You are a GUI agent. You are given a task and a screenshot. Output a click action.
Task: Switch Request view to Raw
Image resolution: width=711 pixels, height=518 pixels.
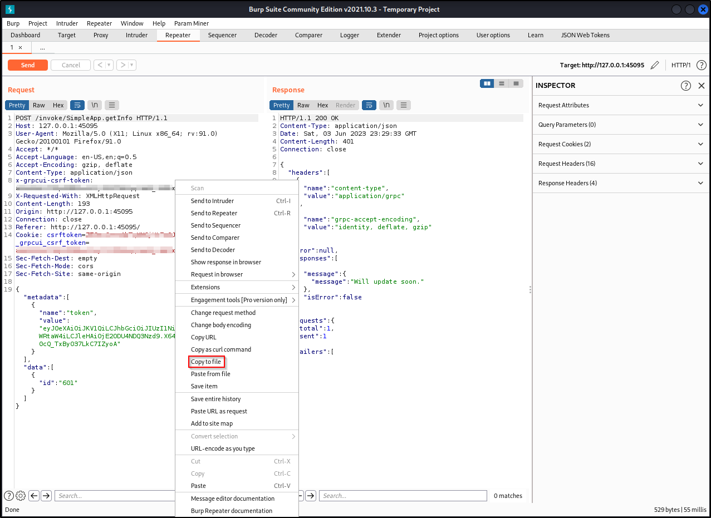39,105
